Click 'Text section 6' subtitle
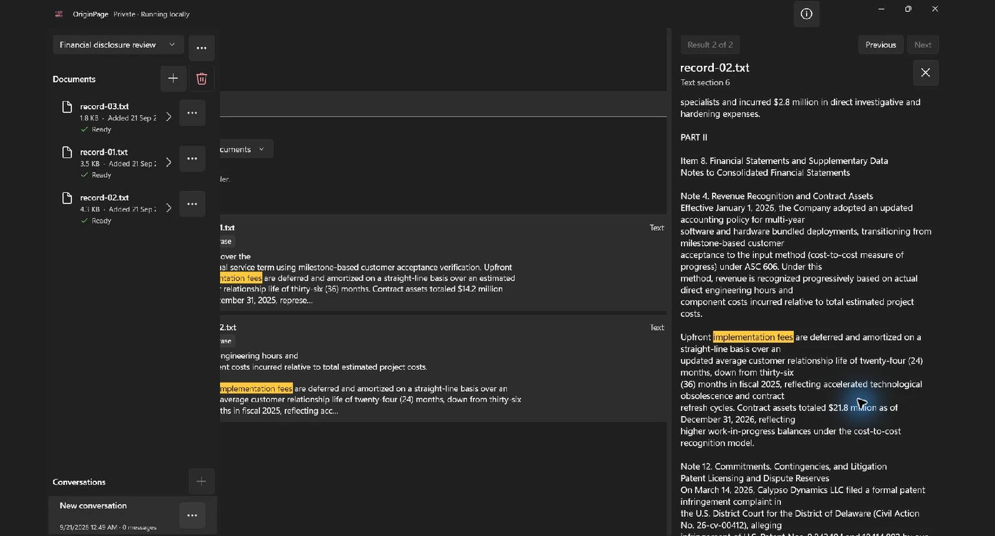Image resolution: width=995 pixels, height=536 pixels. pyautogui.click(x=705, y=82)
